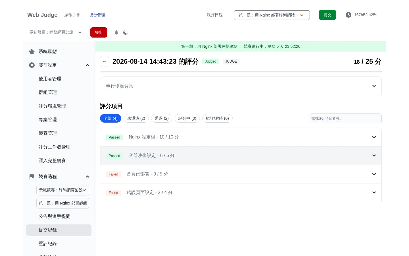Click the 搜尋評分項目名稱 search field

[345, 118]
